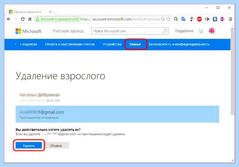239x167 pixels.
Task: Bookmark this page with the star icon
Action: point(168,19)
